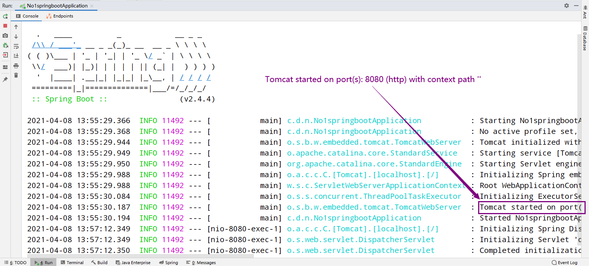The image size is (589, 266).
Task: Dump threads using the camera icon
Action: tap(5, 35)
